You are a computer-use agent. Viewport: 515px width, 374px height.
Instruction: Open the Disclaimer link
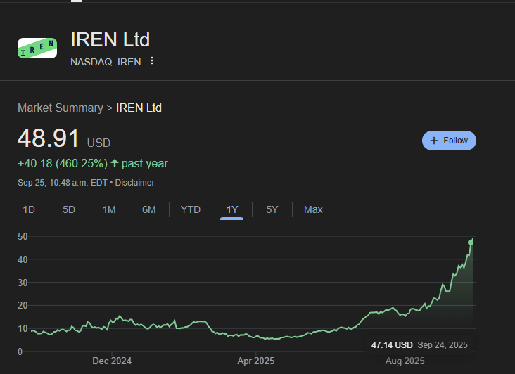pos(134,182)
